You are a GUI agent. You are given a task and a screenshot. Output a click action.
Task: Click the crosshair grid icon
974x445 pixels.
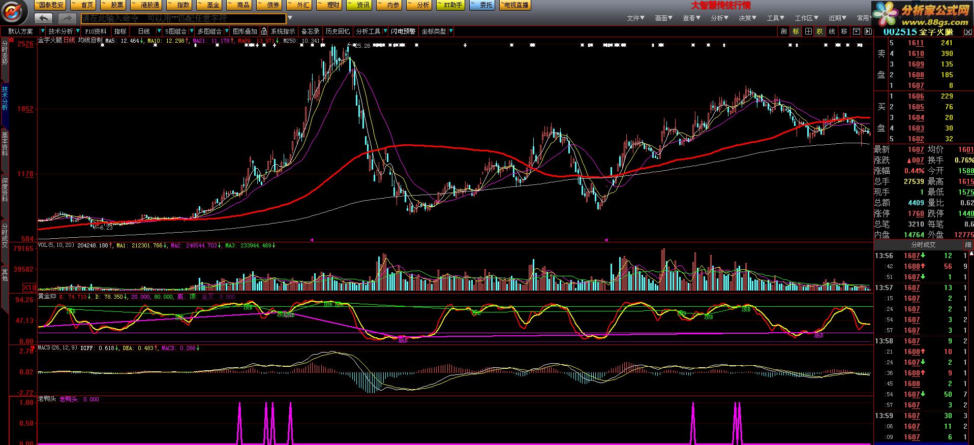(x=808, y=31)
